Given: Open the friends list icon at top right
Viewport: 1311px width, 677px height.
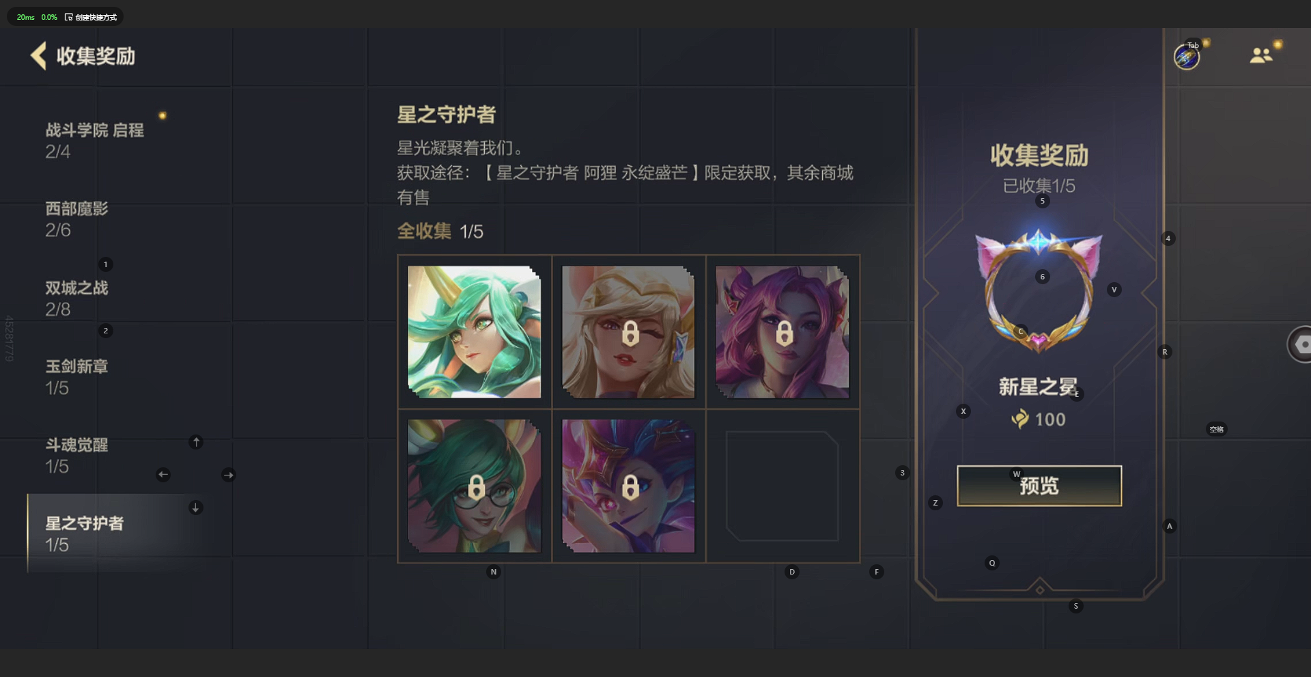Looking at the screenshot, I should point(1261,55).
